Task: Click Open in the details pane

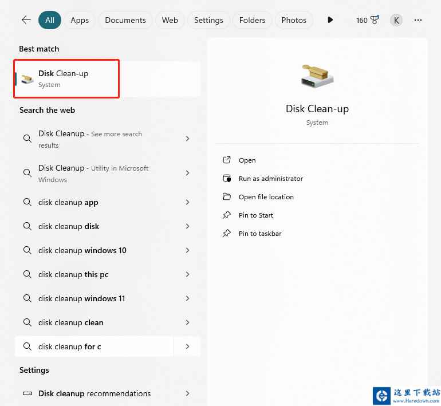Action: point(247,160)
